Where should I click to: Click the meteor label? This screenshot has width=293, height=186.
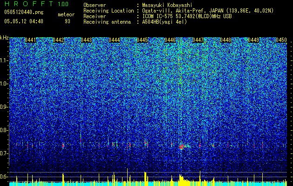pos(66,14)
